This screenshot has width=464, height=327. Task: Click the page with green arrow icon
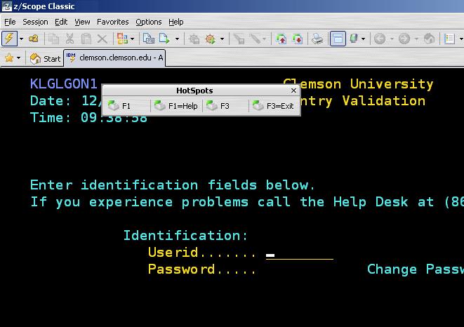164,39
